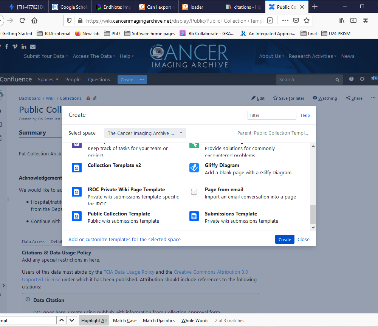Toggle Match Case in find bar
The image size is (378, 327).
click(125, 320)
